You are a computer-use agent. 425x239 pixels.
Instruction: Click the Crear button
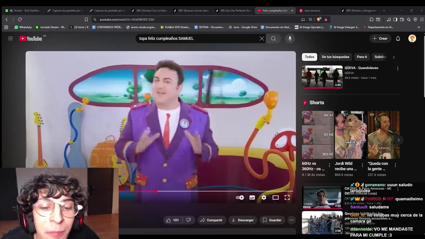click(380, 39)
